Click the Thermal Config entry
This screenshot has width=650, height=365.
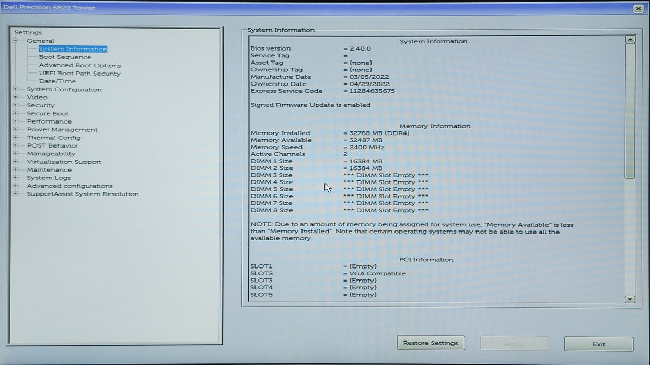pyautogui.click(x=54, y=138)
